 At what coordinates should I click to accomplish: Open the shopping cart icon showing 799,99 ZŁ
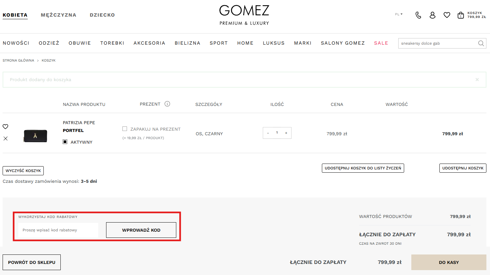(x=461, y=15)
